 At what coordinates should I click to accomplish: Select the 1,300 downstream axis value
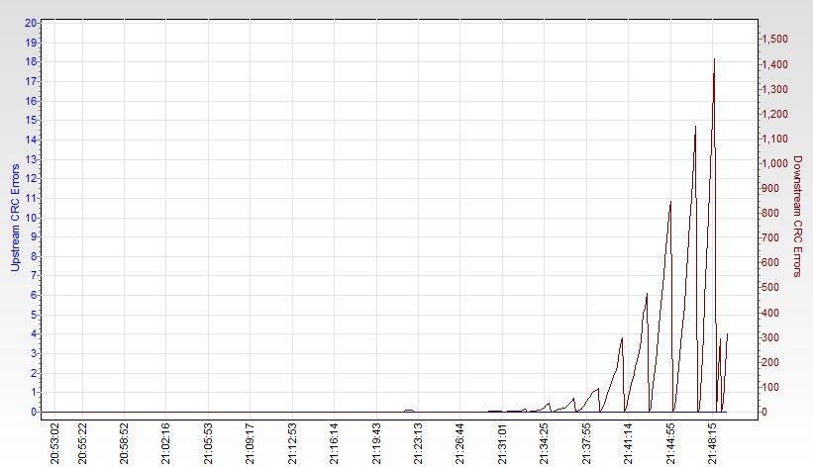pos(774,89)
